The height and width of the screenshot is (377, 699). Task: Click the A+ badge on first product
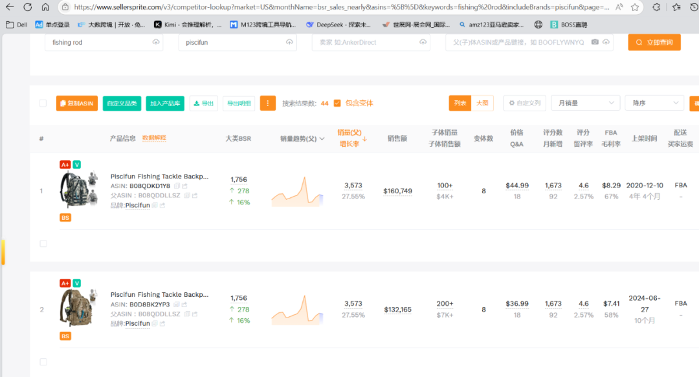pos(65,164)
